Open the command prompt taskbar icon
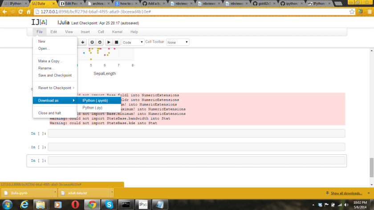The width and height of the screenshot is (374, 210). coord(126,205)
